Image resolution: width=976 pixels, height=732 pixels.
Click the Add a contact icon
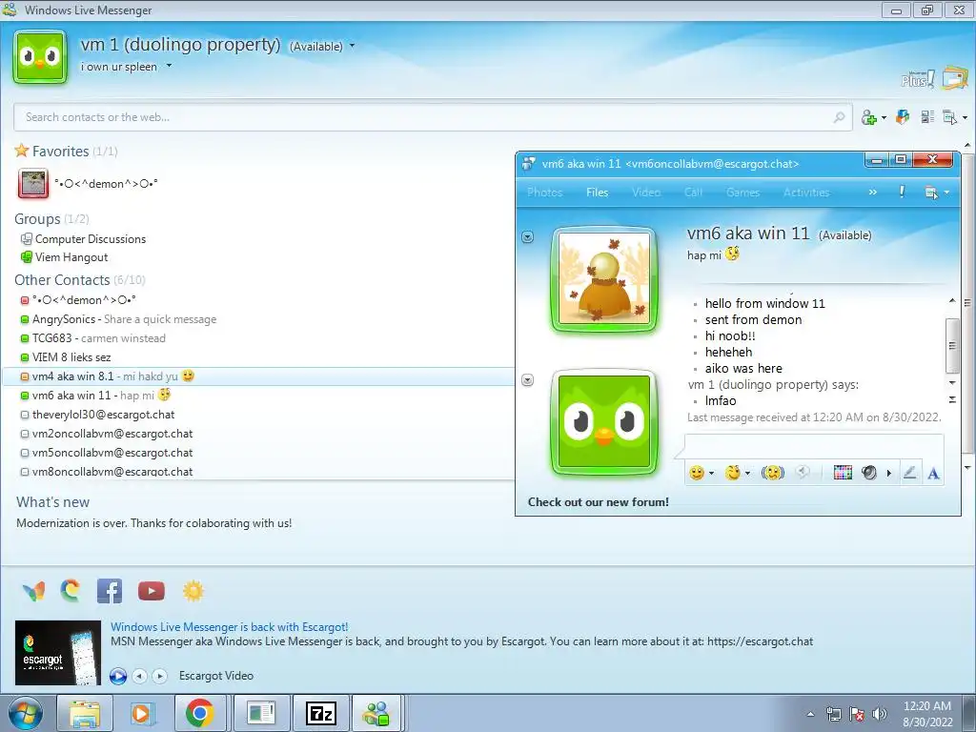pos(869,117)
